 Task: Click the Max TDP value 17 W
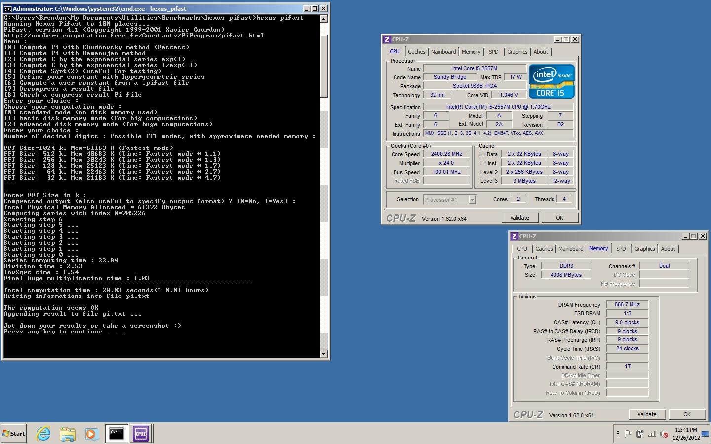tap(515, 77)
